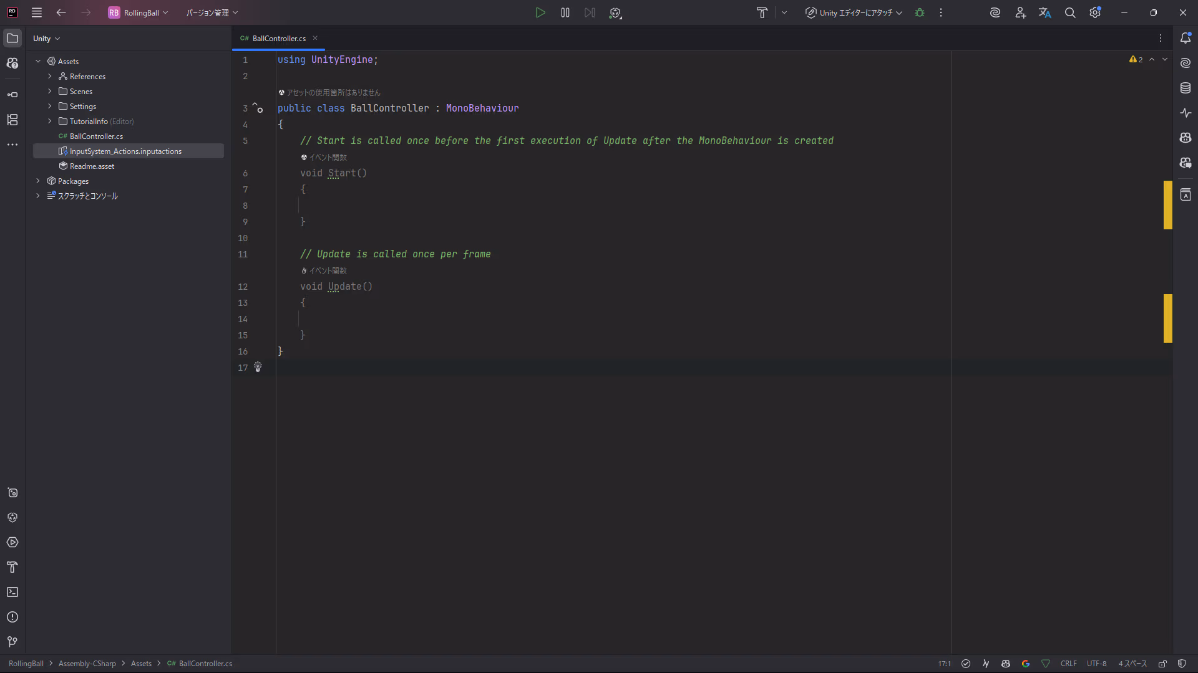The height and width of the screenshot is (673, 1198).
Task: Expand the Packages node
Action: coord(38,181)
